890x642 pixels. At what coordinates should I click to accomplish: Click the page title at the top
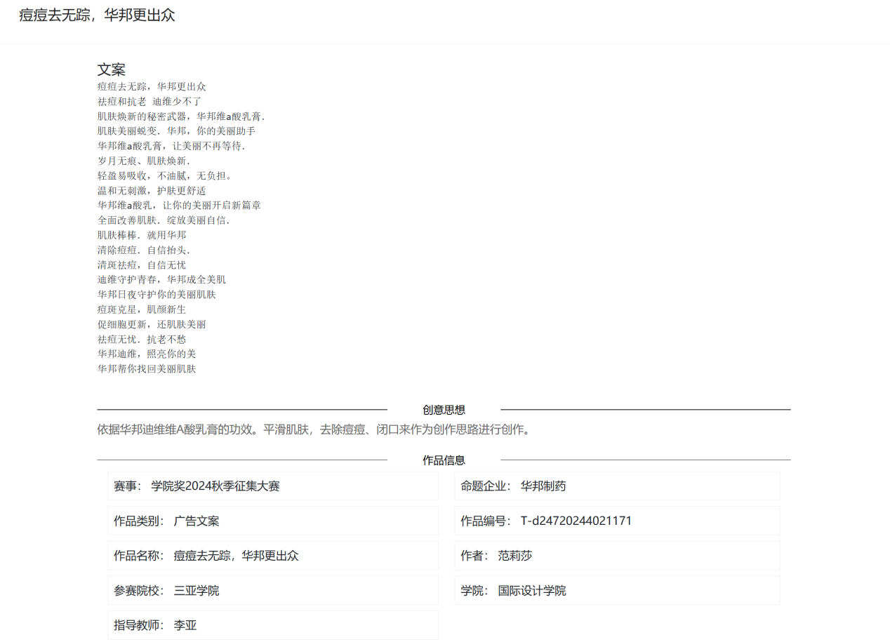pyautogui.click(x=97, y=15)
